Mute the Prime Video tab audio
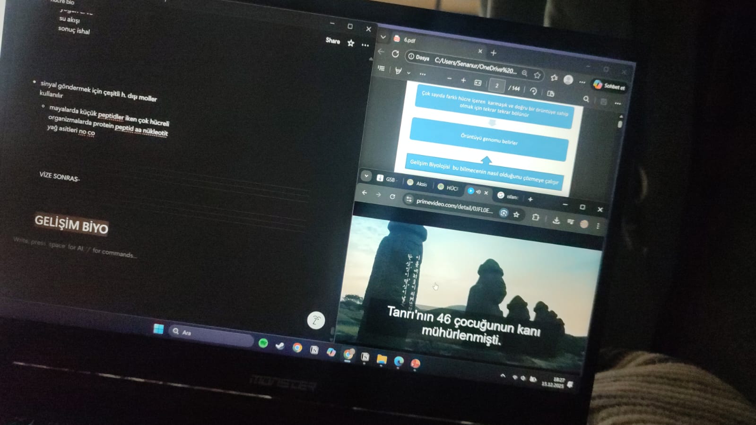Viewport: 756px width, 425px height. click(478, 191)
